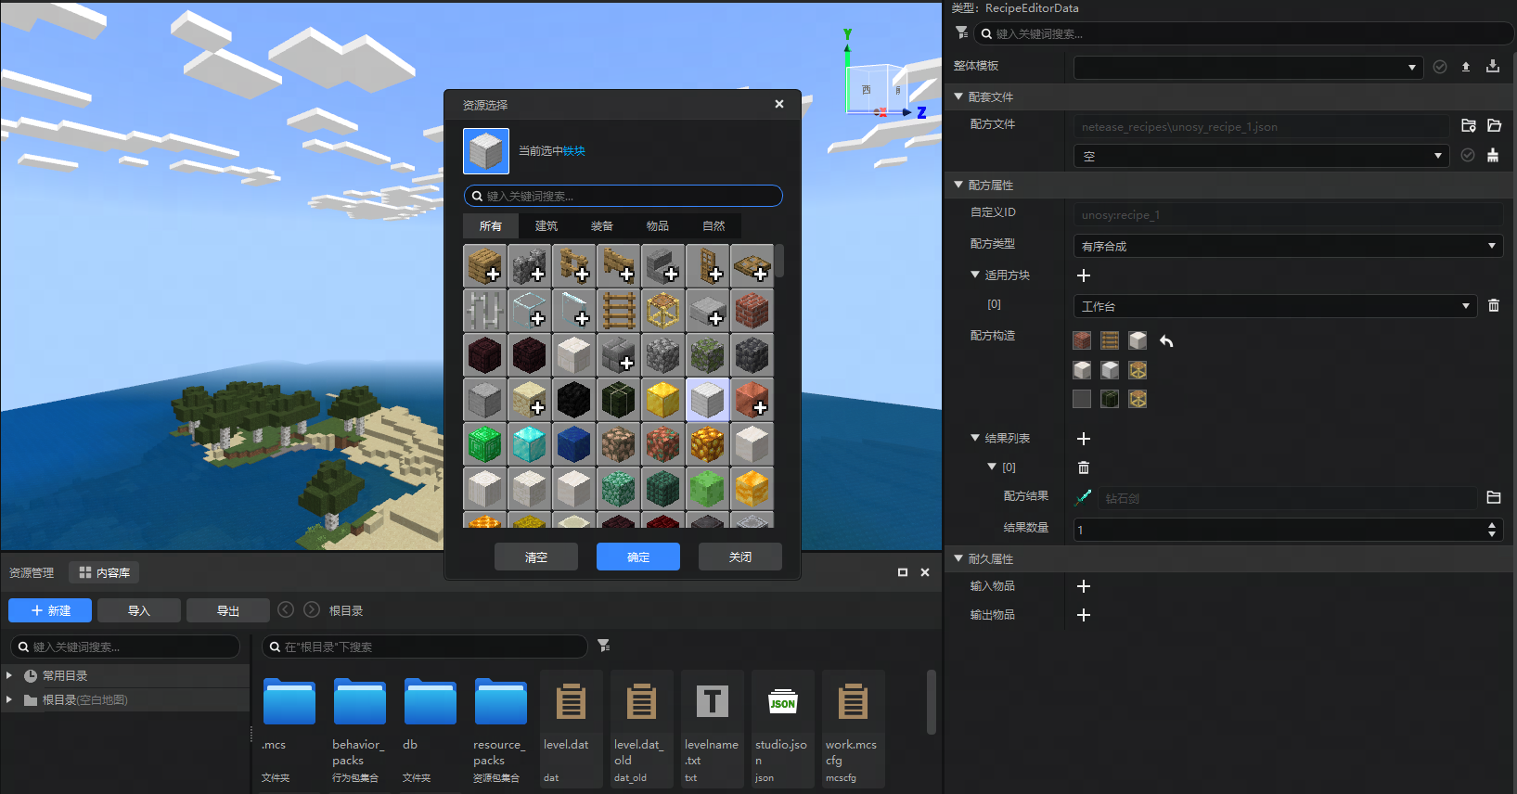Open the 配方类型 dropdown showing 有序合成
1517x794 pixels.
click(x=1288, y=246)
